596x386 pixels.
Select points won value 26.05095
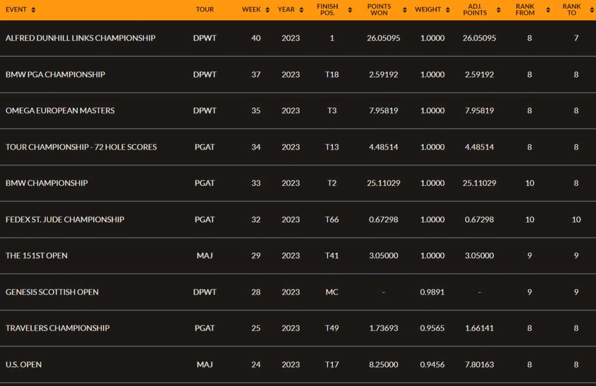(x=384, y=38)
